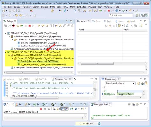Click the red Terminate icon in the Debug view
Viewport: 151px width, 127px height.
pos(30,26)
